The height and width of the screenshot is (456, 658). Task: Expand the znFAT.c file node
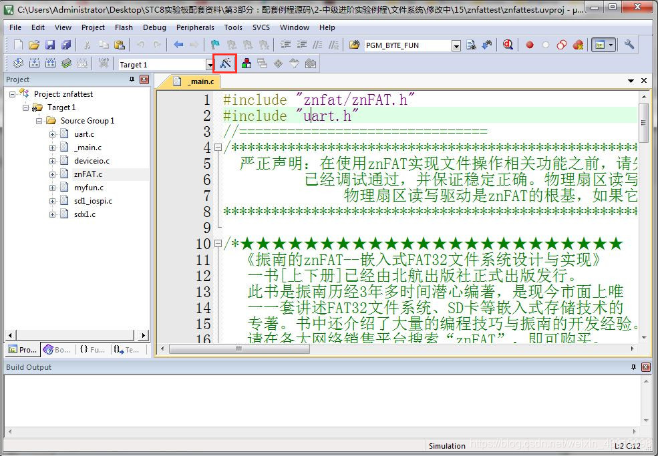coord(53,174)
